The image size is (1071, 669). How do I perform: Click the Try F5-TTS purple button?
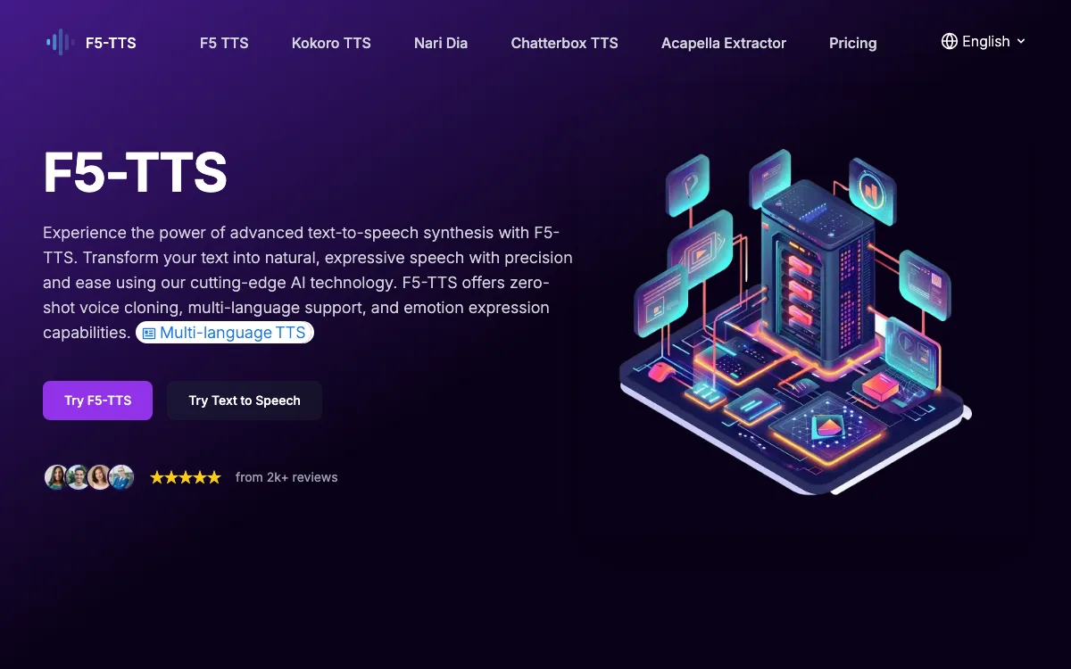97,401
